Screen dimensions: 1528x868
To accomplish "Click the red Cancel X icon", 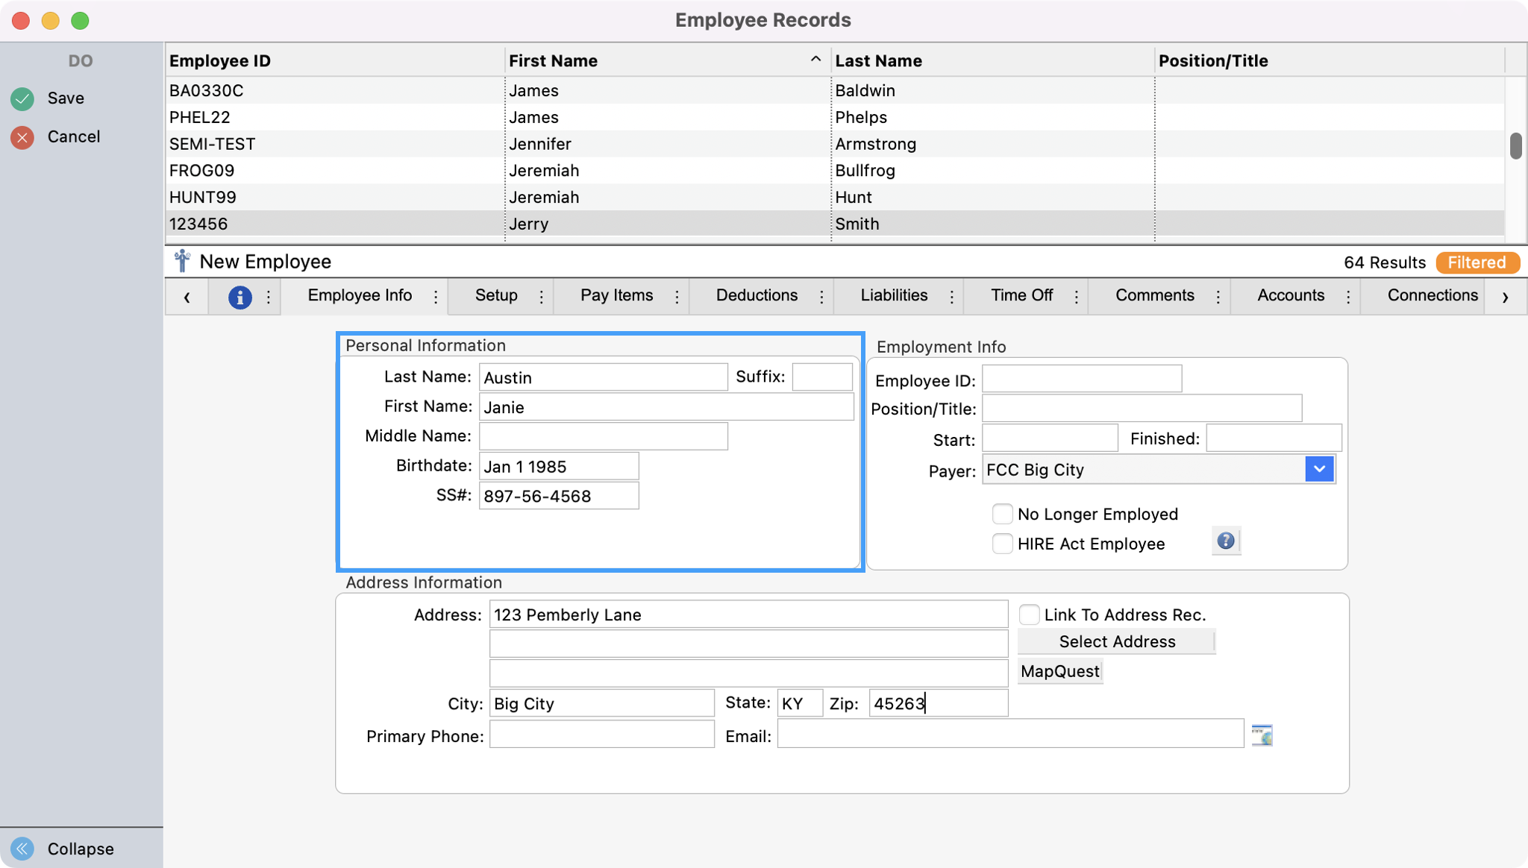I will coord(22,137).
